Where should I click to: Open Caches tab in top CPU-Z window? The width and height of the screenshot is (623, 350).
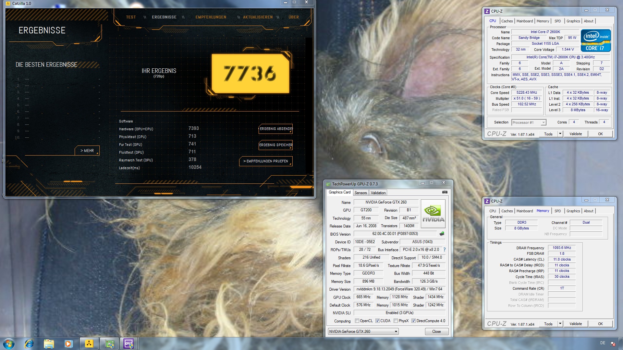pos(507,21)
